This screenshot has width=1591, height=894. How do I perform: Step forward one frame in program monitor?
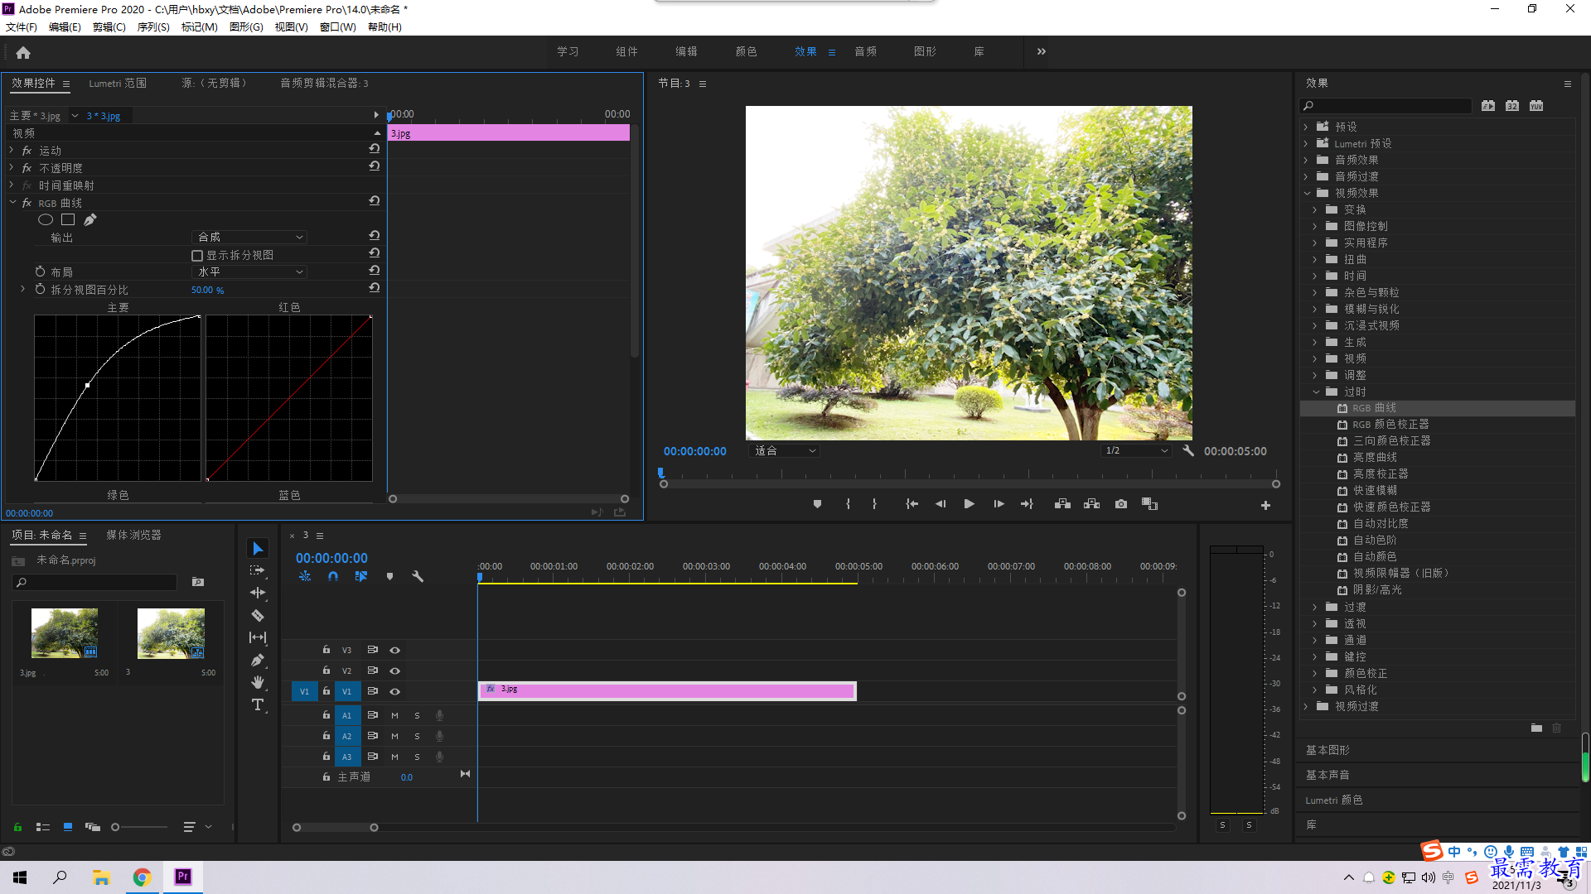click(x=999, y=504)
